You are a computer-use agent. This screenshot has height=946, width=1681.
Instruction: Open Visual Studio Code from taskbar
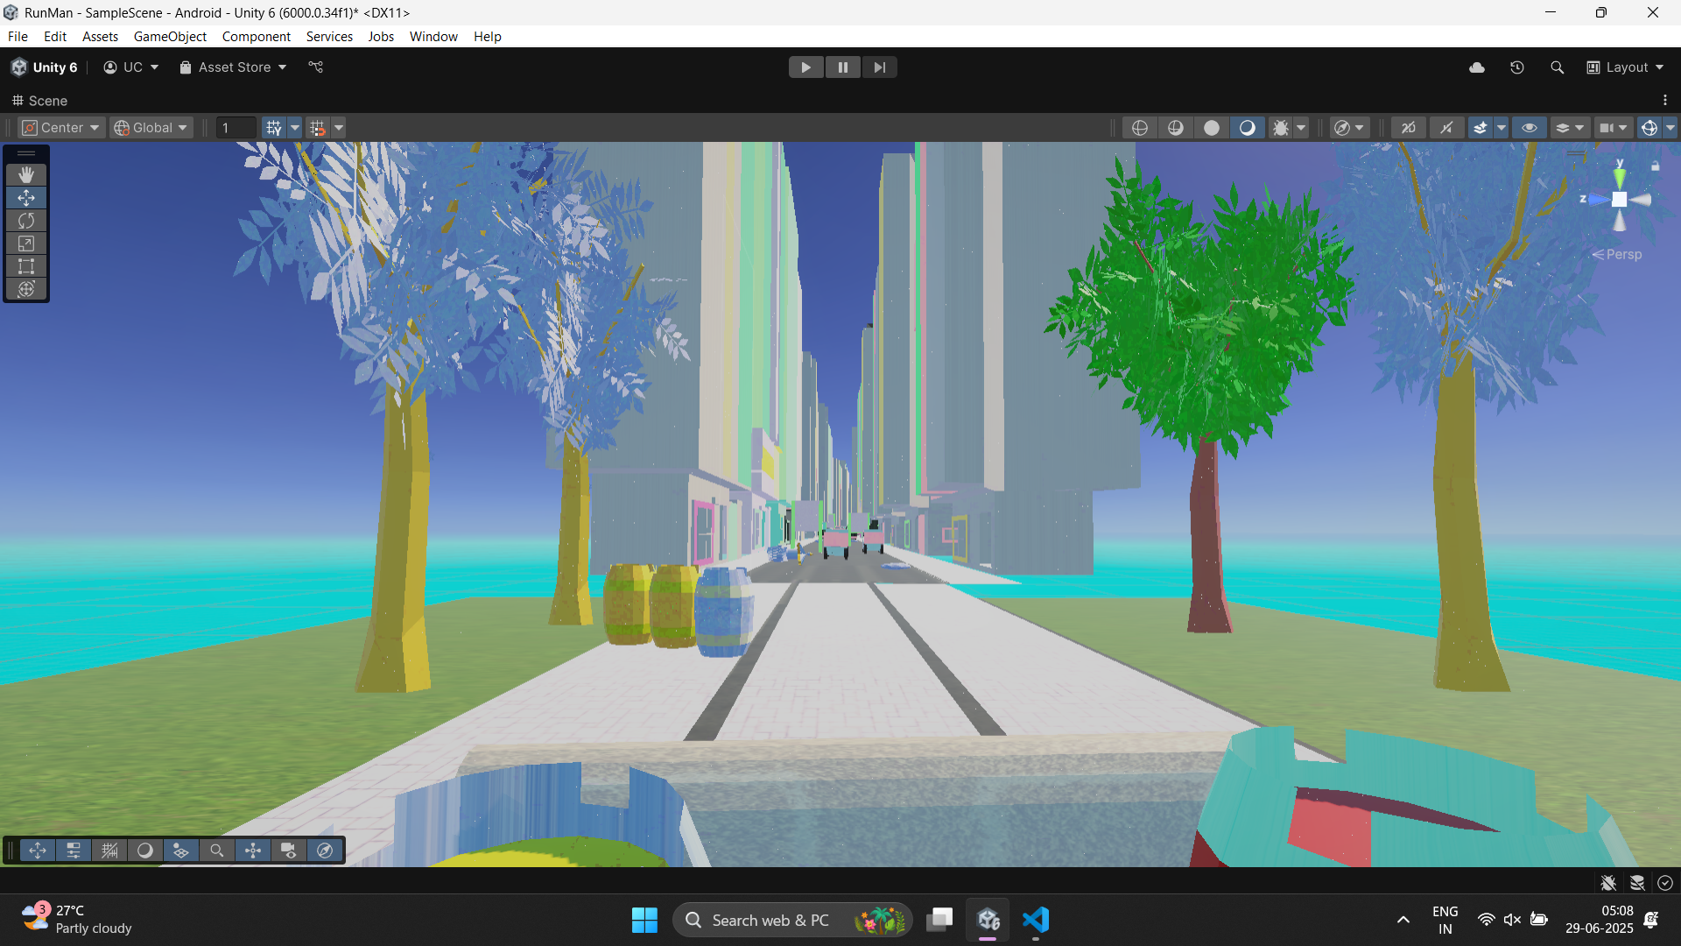[x=1036, y=920]
